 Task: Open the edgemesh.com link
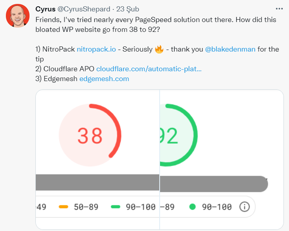[x=104, y=79]
